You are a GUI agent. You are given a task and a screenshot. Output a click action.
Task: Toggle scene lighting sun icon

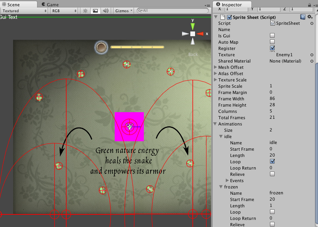(85, 11)
